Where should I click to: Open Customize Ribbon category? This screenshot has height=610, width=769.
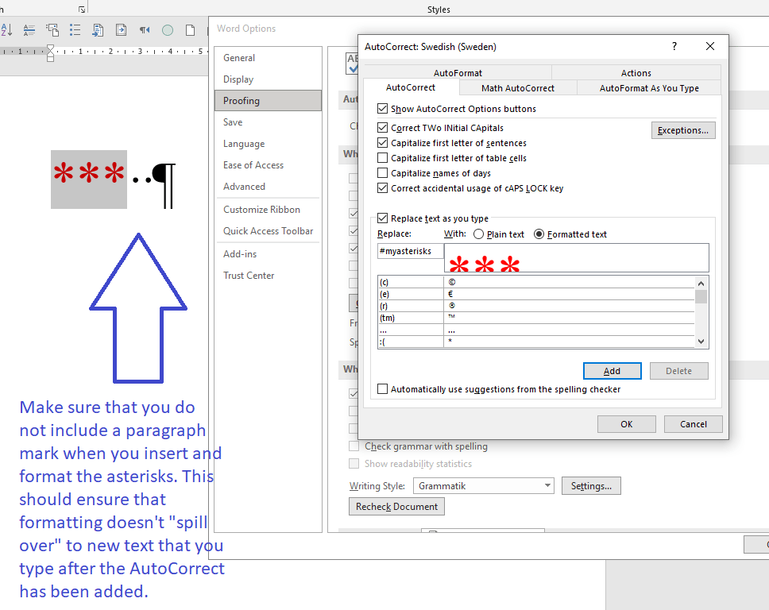pyautogui.click(x=268, y=210)
